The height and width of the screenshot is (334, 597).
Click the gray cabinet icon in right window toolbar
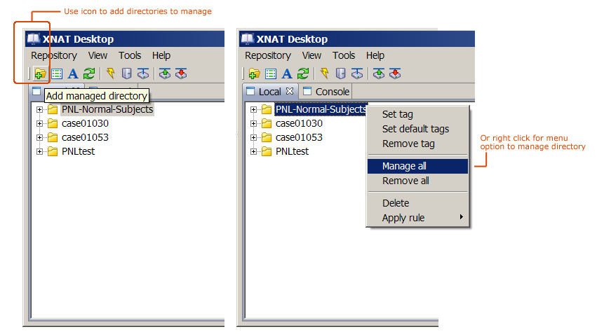(x=341, y=73)
